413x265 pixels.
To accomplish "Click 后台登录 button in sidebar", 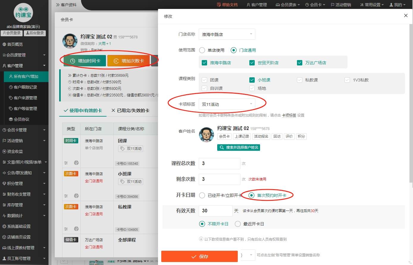I will click(35, 33).
